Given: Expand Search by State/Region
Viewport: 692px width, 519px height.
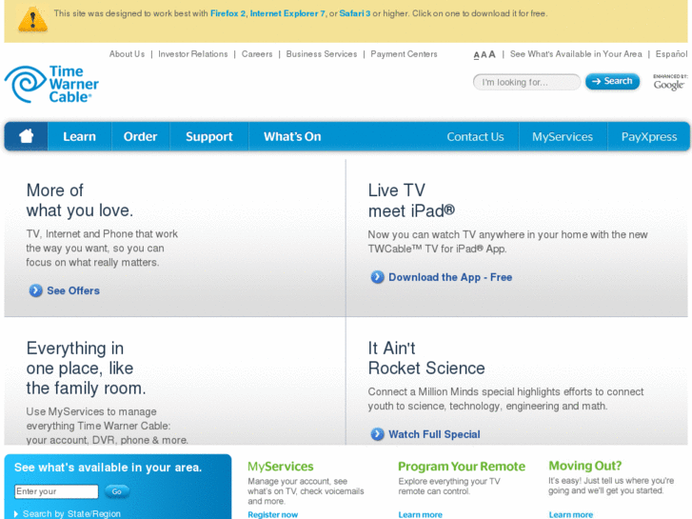Looking at the screenshot, I should tap(68, 513).
